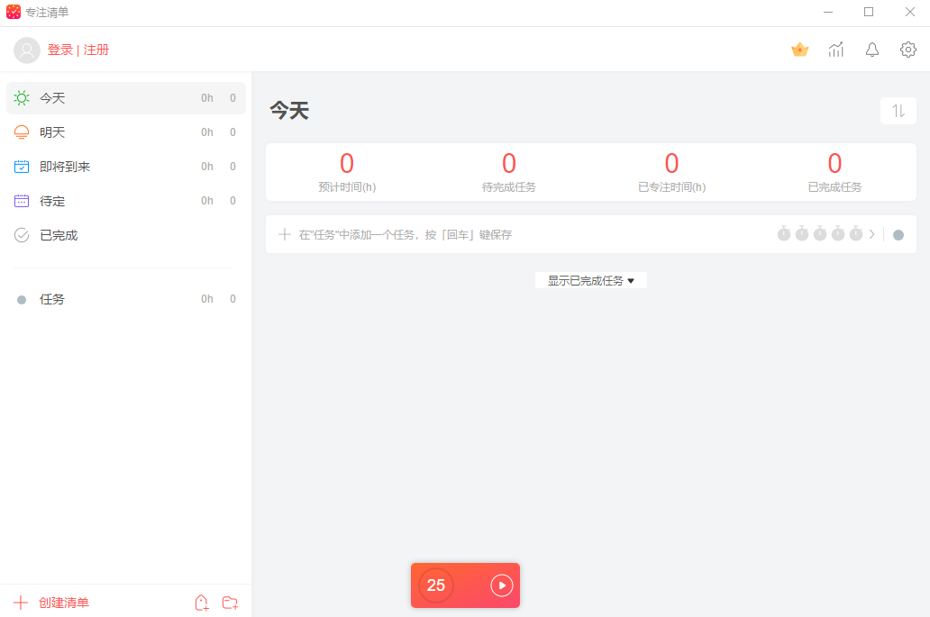The width and height of the screenshot is (930, 617).
Task: Click the add task input field
Action: click(591, 235)
